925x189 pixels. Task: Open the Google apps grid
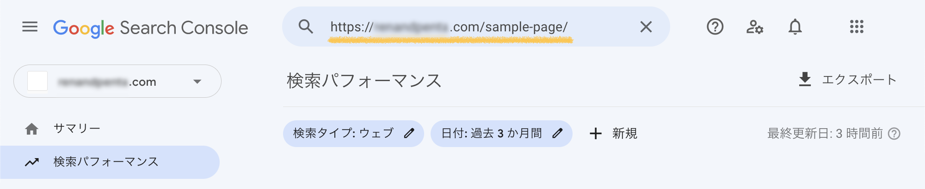click(x=857, y=27)
